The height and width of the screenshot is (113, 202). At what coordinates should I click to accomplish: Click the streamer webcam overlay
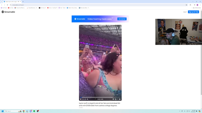pos(179,32)
